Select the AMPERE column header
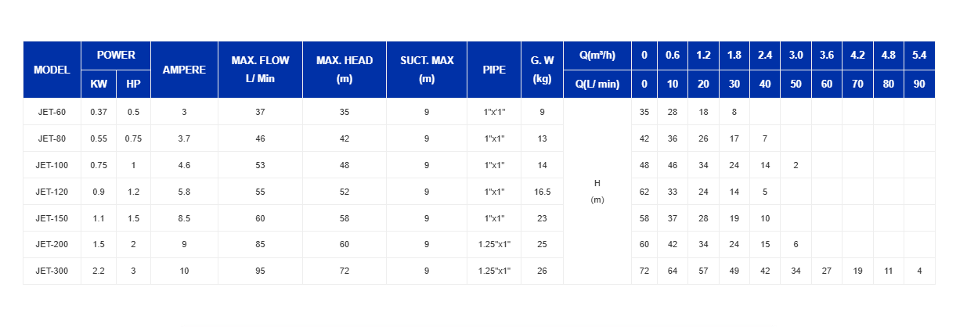967x327 pixels. click(x=184, y=70)
